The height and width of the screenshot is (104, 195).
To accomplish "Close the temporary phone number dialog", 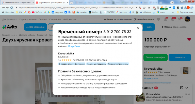I will [138, 28].
